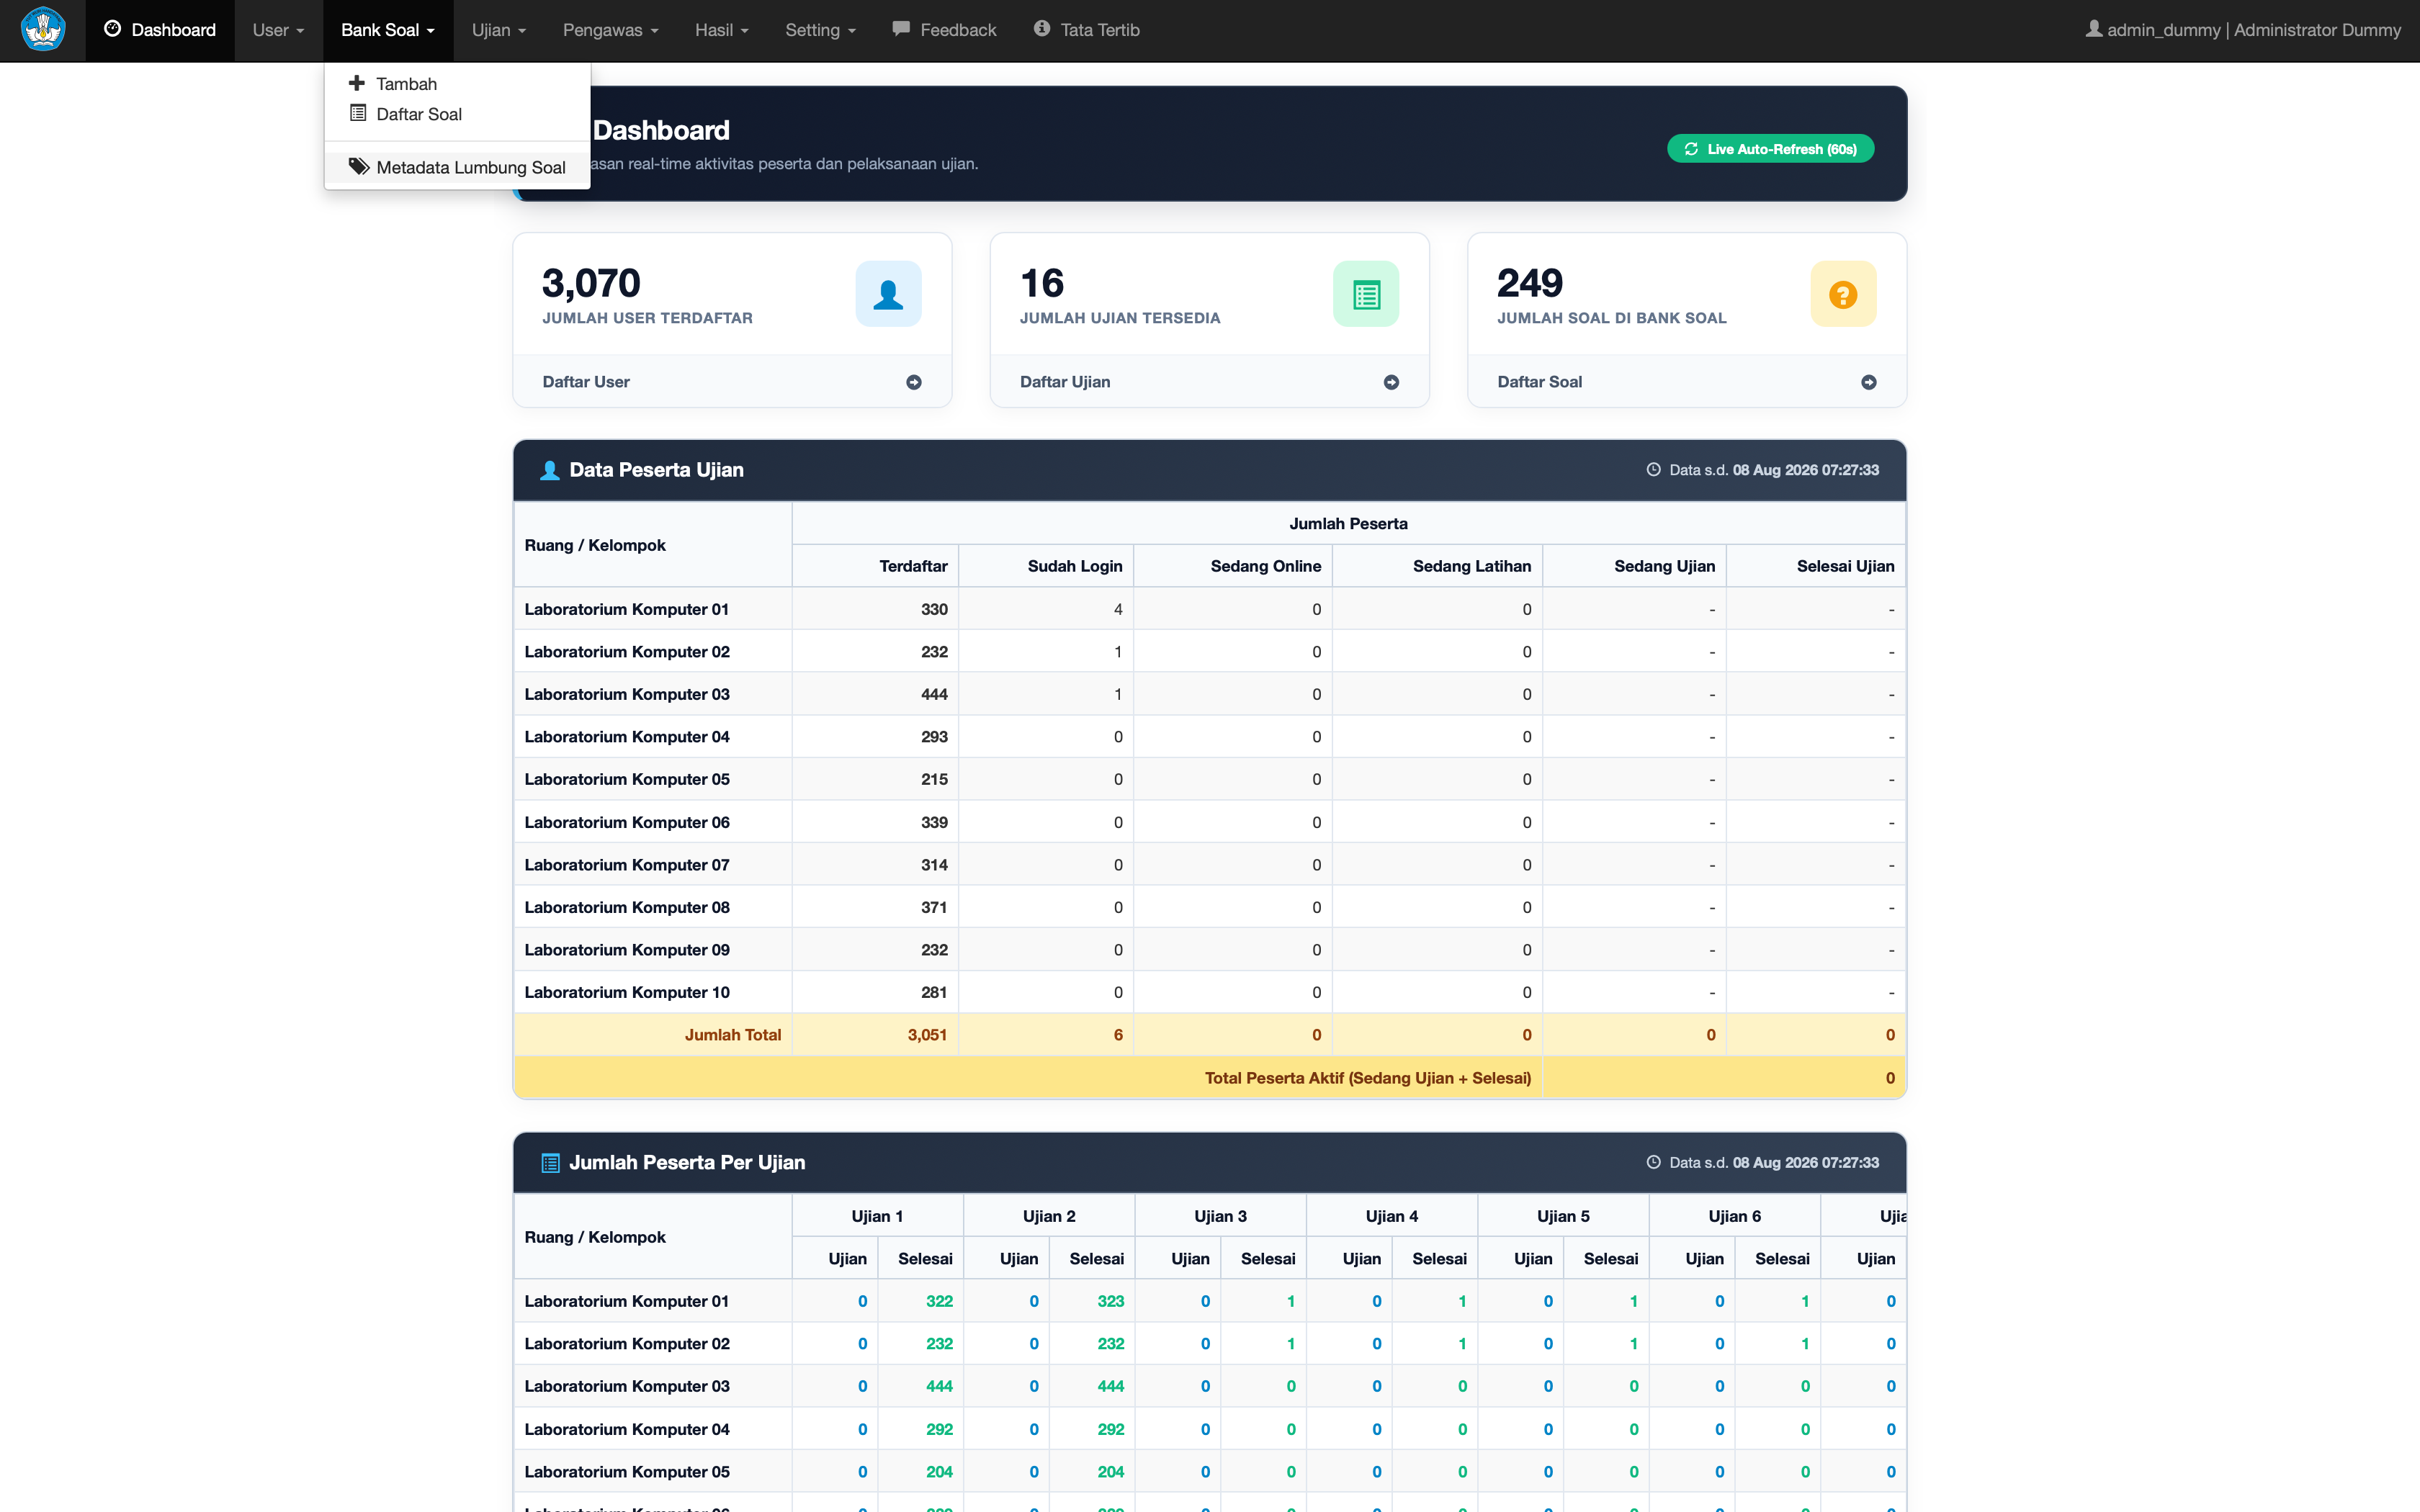Image resolution: width=2420 pixels, height=1512 pixels.
Task: Go to the Dashboard nav item
Action: coord(160,30)
